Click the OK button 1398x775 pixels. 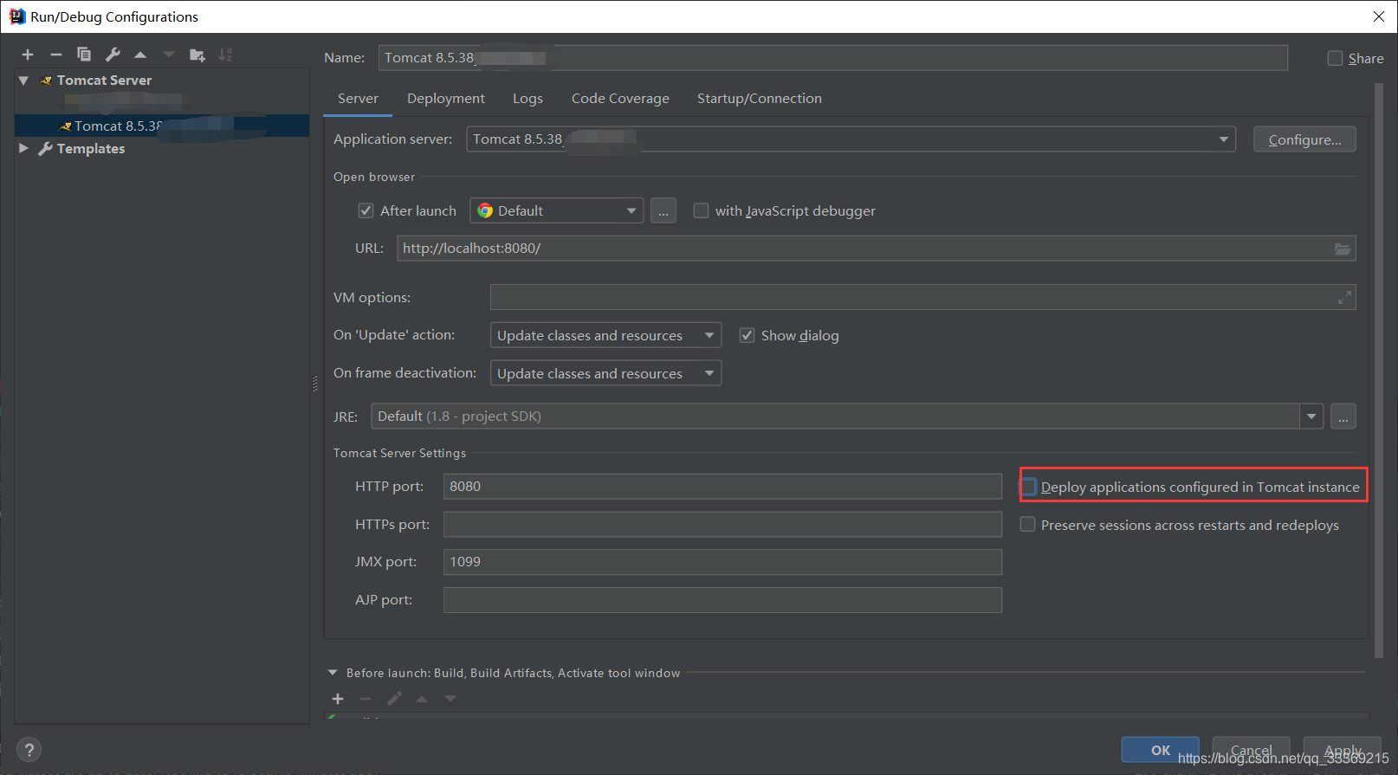[1161, 750]
